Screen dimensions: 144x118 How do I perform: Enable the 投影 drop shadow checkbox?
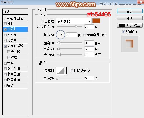click(5, 24)
